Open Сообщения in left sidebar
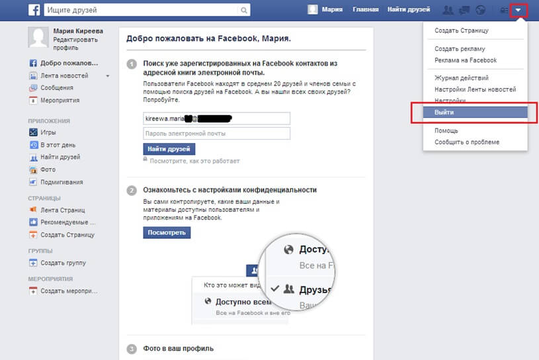The height and width of the screenshot is (360, 539). coord(57,87)
